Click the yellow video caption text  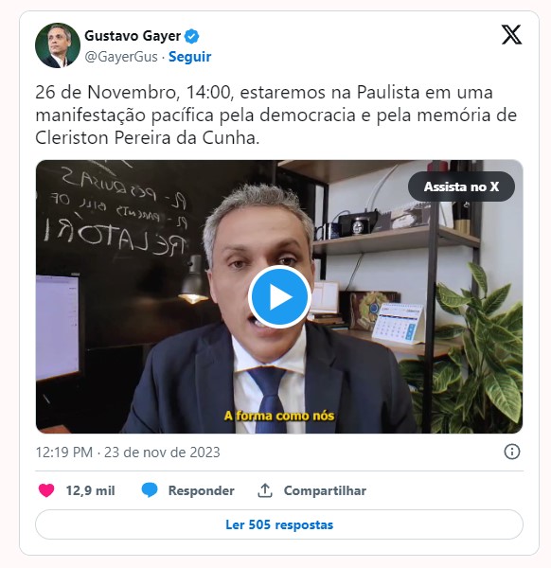(279, 416)
